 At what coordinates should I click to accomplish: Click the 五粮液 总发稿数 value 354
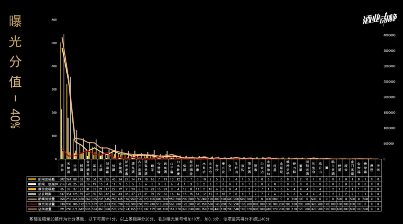click(68, 194)
